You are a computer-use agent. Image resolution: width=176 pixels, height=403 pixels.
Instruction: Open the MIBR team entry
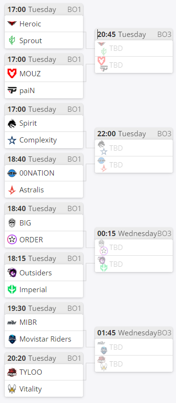(x=44, y=322)
